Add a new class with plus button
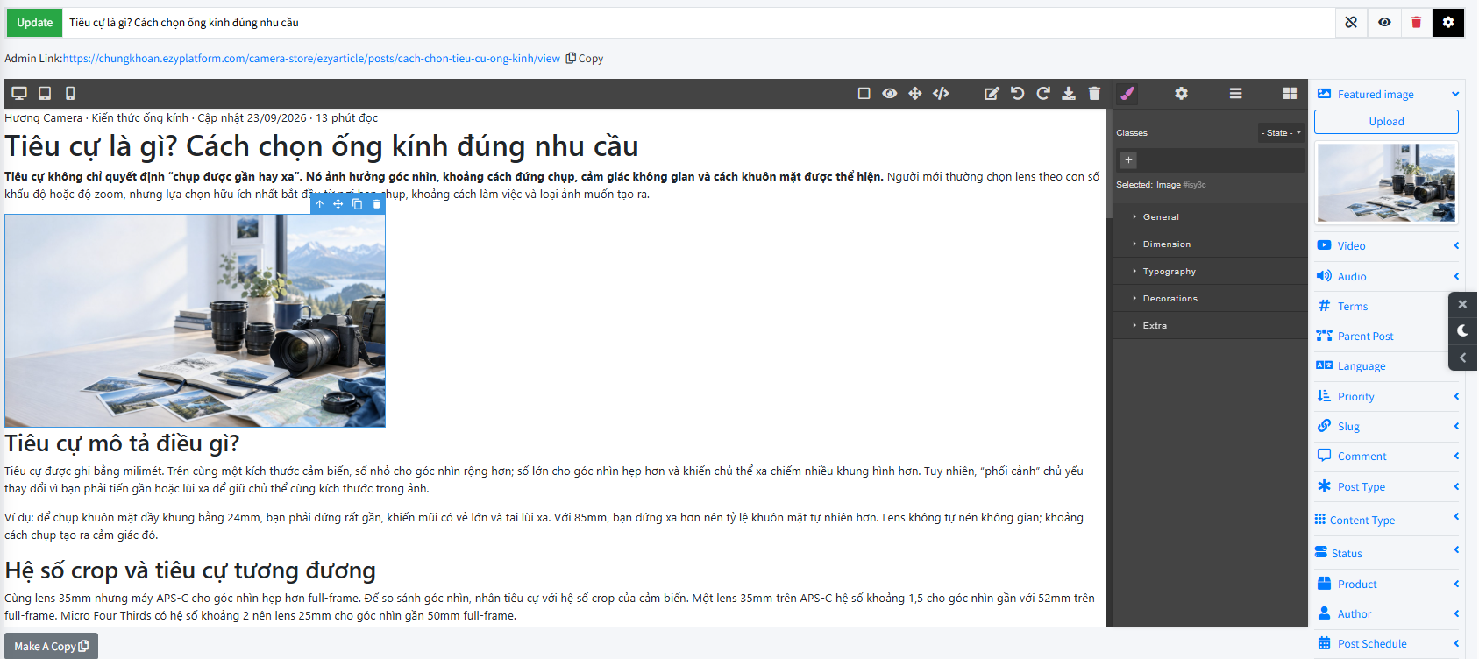1479x659 pixels. 1128,160
